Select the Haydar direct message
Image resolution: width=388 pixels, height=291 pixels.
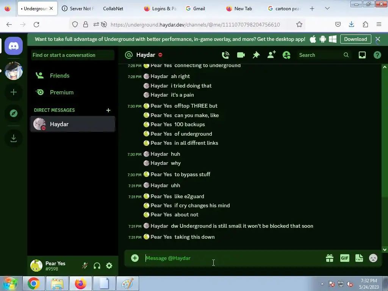click(72, 124)
